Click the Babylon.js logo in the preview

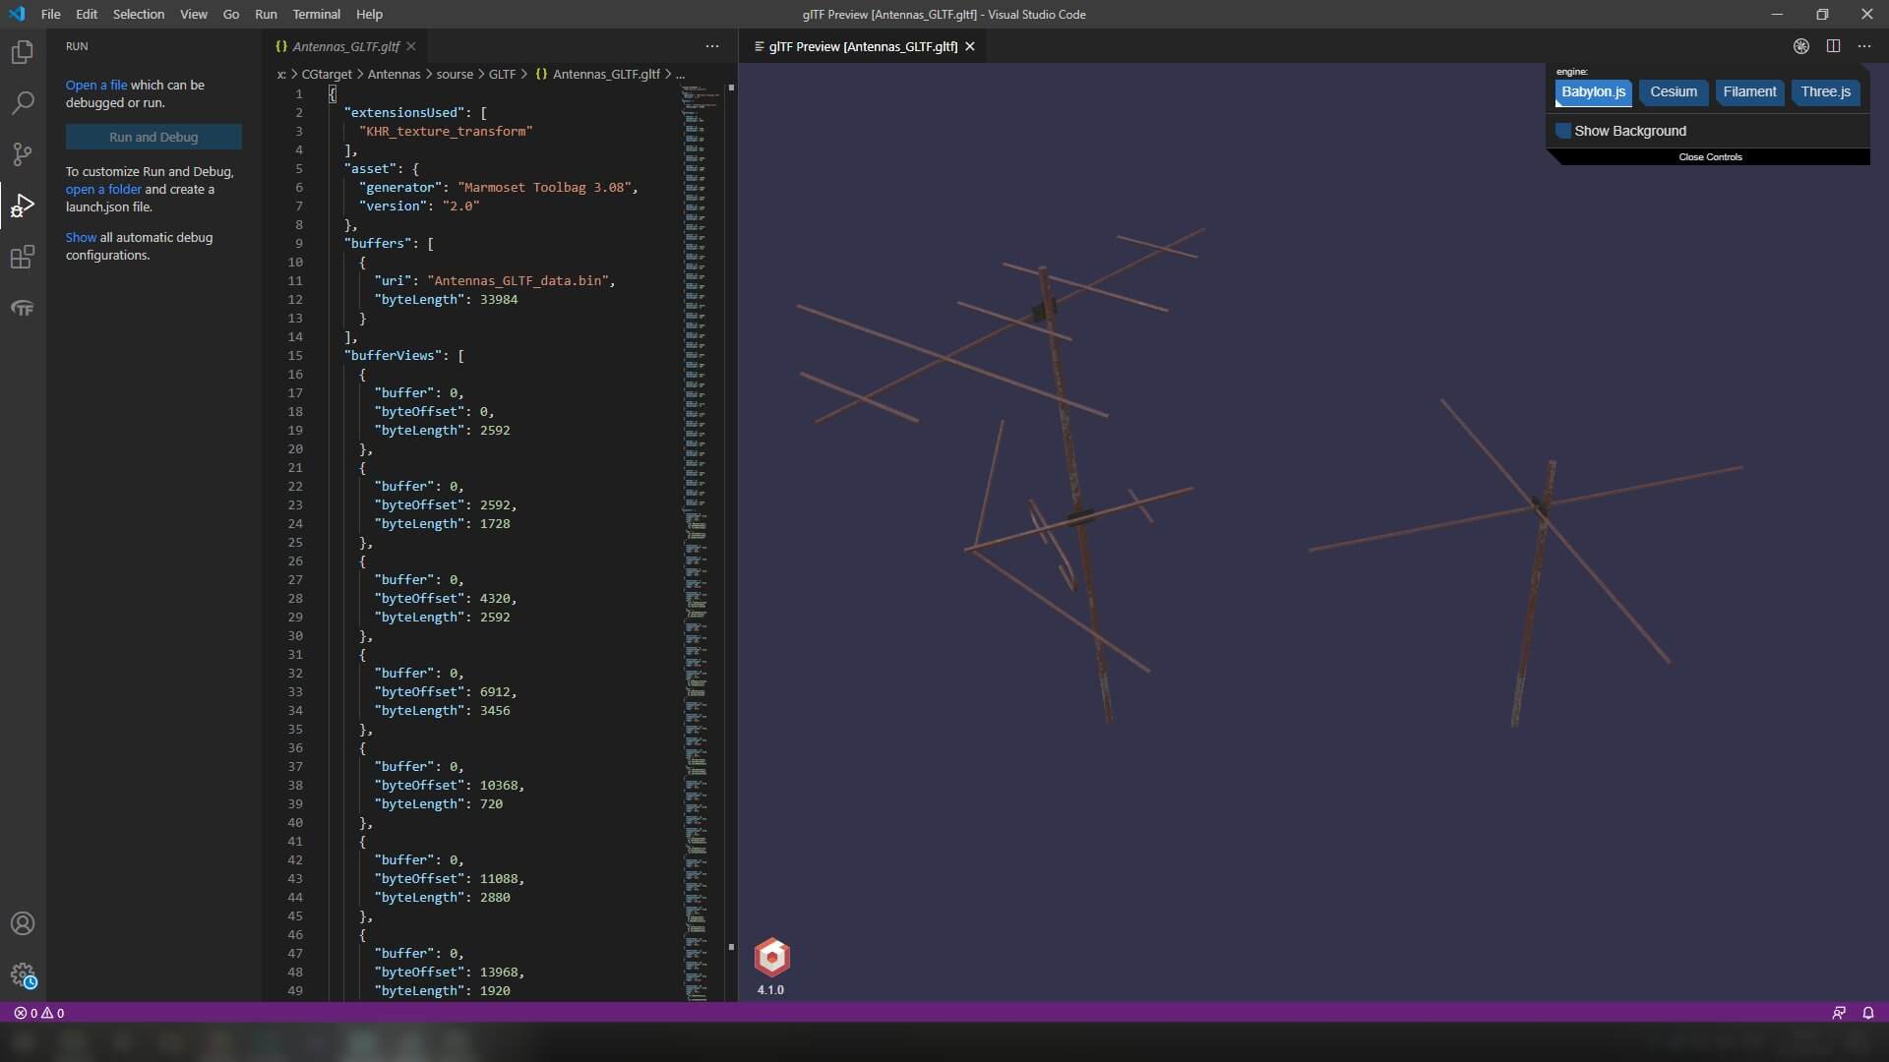point(772,957)
